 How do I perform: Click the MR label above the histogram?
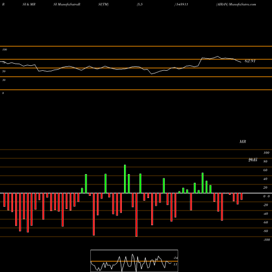tap(243, 141)
